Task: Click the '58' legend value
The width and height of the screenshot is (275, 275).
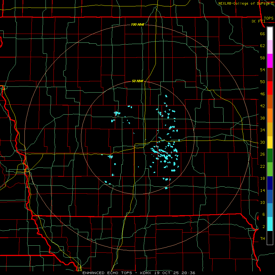Action: (x=262, y=58)
